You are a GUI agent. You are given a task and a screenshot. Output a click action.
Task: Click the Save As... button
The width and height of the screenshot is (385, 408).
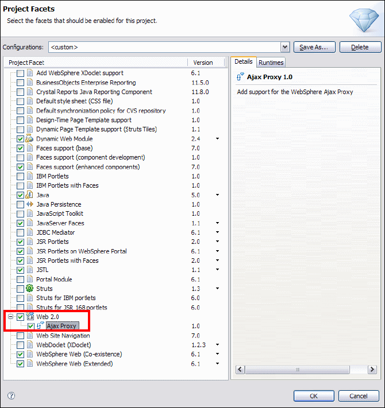pyautogui.click(x=314, y=47)
